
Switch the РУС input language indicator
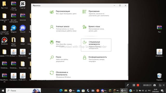coord(149,91)
